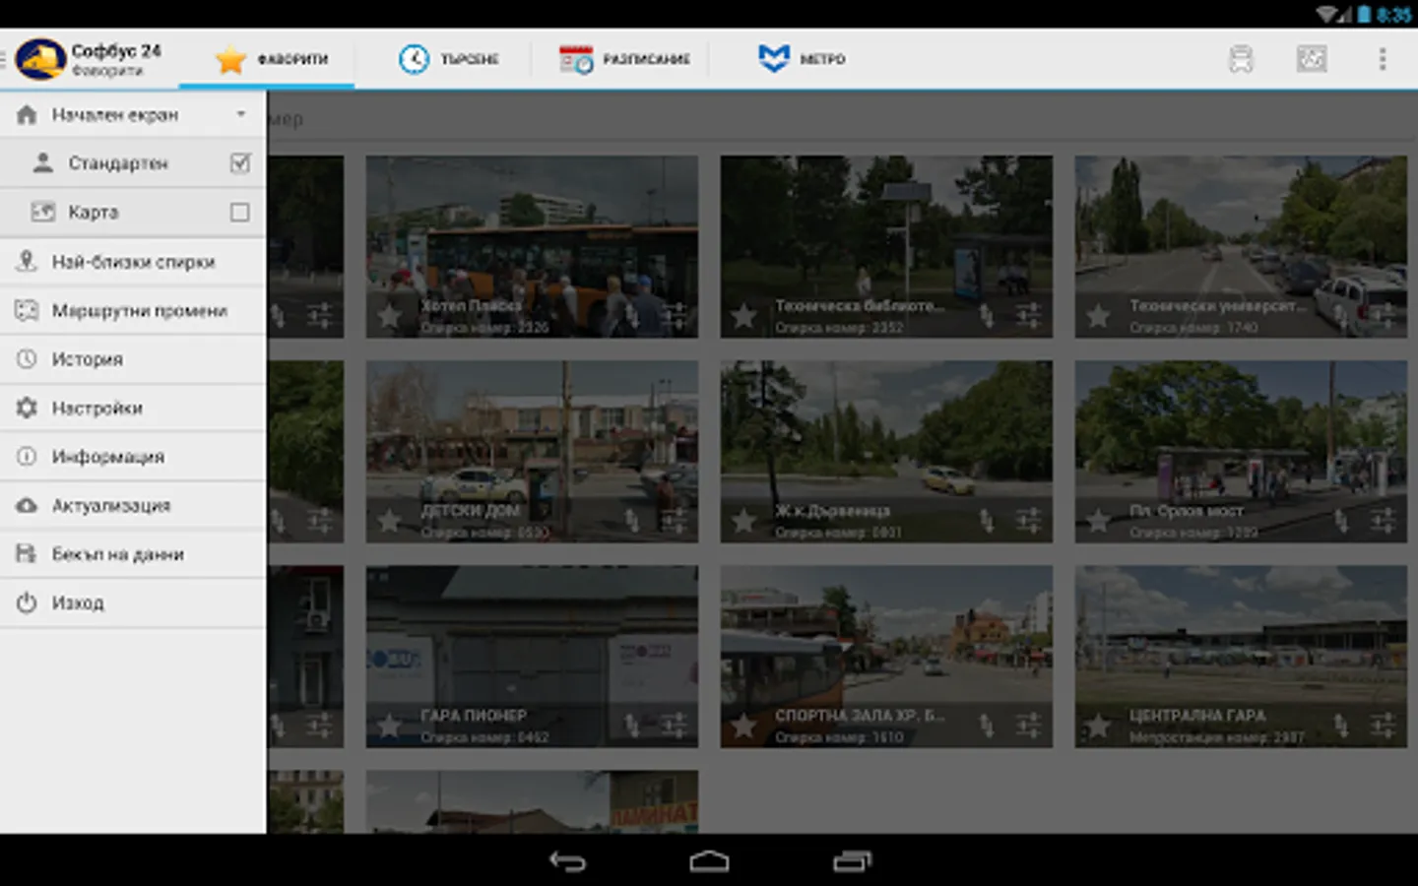Tap the reorder arrows on Техническа библиоте... card

click(987, 315)
